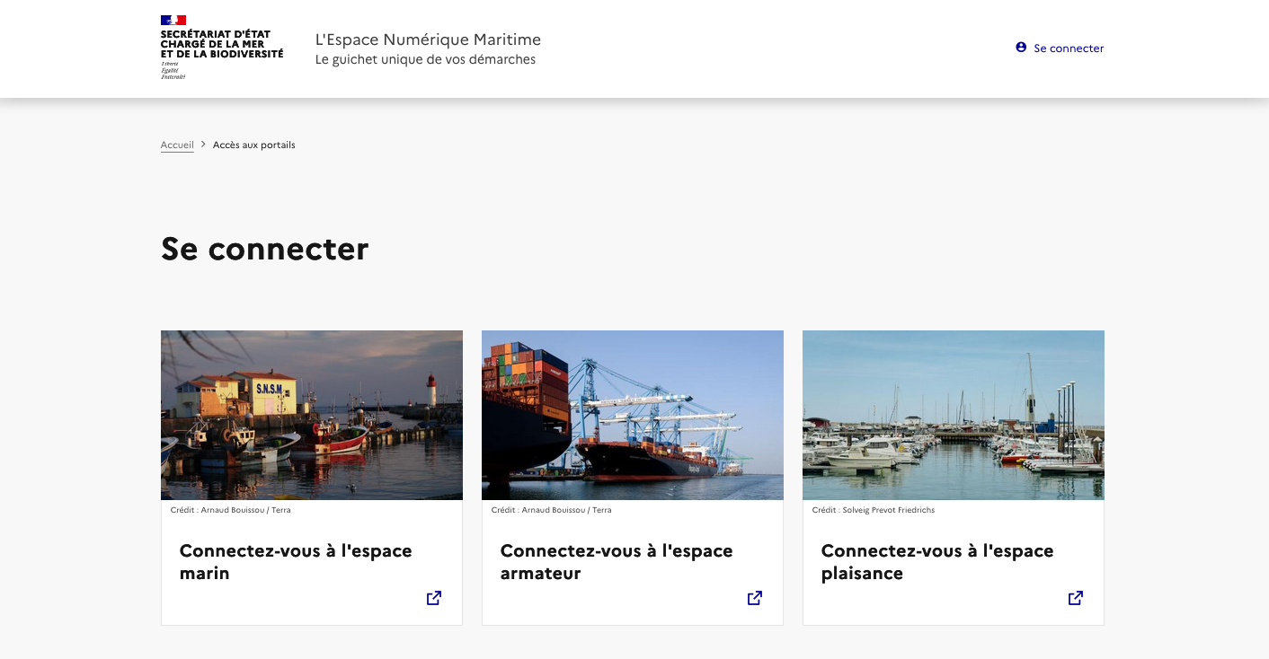The width and height of the screenshot is (1269, 659).
Task: Open Connectez-vous à l'espace armateur title
Action: pyautogui.click(x=617, y=562)
